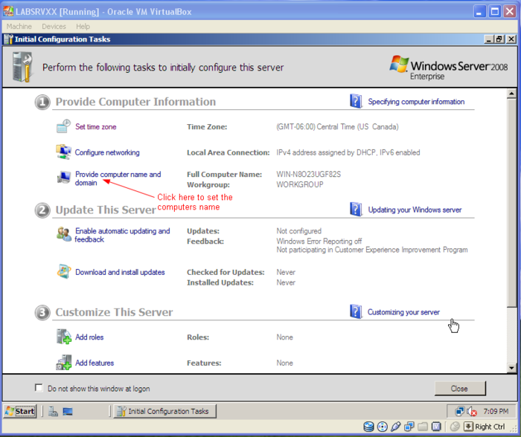
Task: Click help book icon beside Updating your Windows server
Action: coord(356,210)
